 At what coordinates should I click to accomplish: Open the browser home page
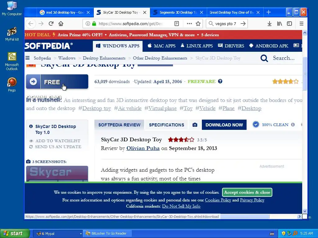[x=61, y=24]
